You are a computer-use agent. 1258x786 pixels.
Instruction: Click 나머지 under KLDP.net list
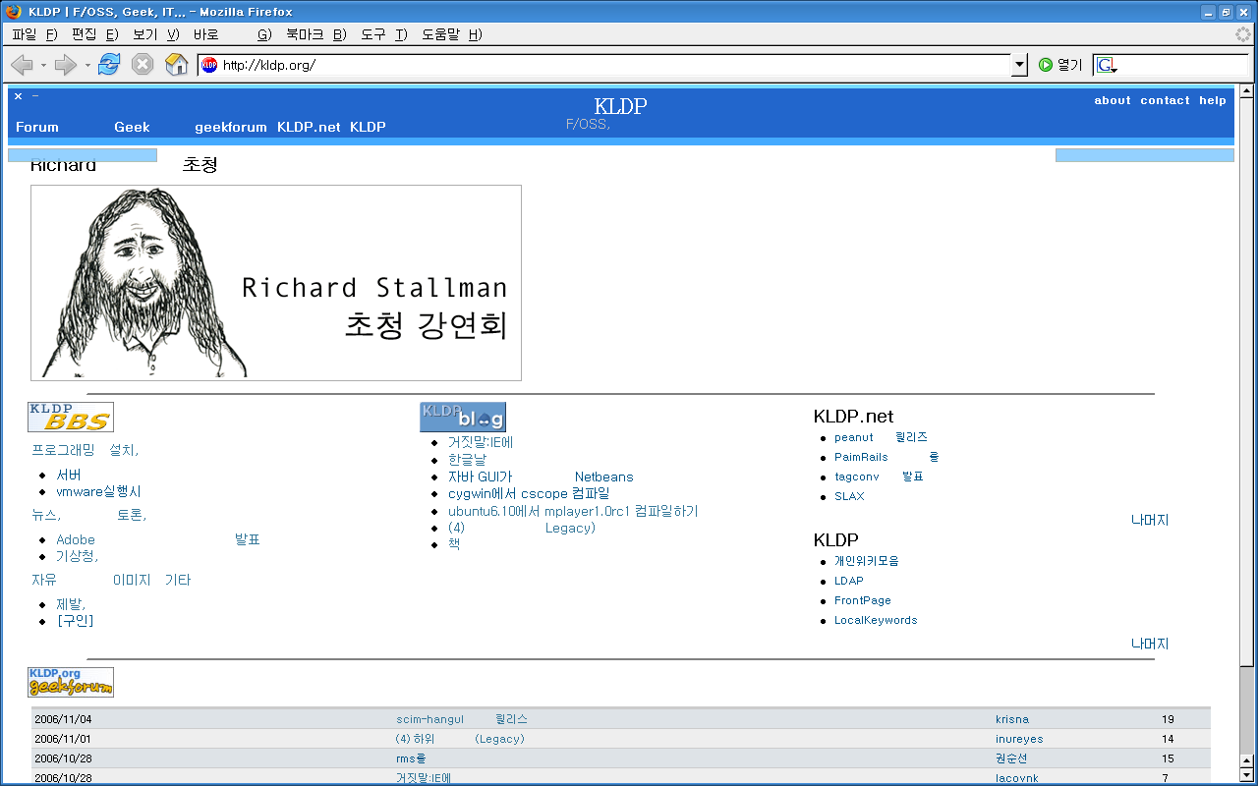pyautogui.click(x=1150, y=520)
